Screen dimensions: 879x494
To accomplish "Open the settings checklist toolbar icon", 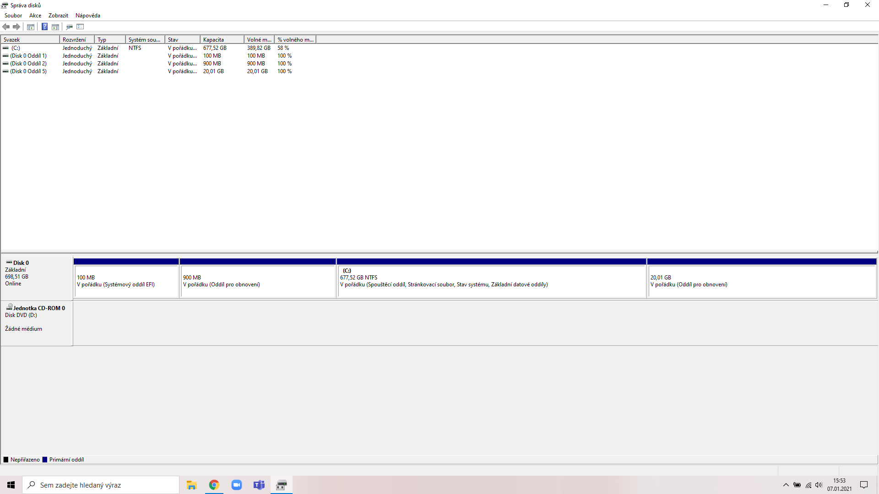I will 80,27.
